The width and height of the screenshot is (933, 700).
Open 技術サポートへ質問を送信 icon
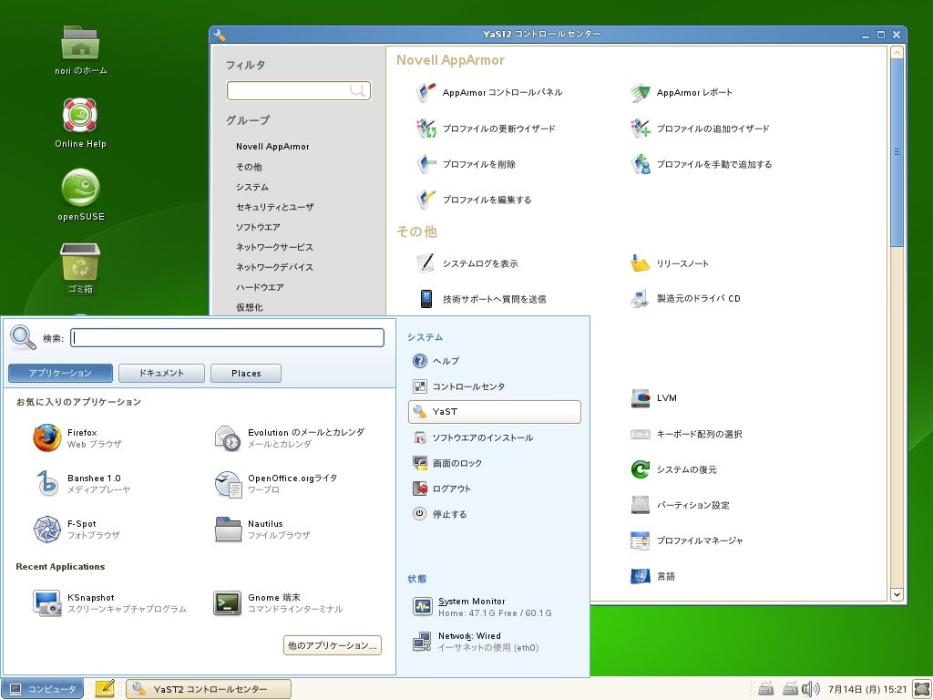point(426,299)
